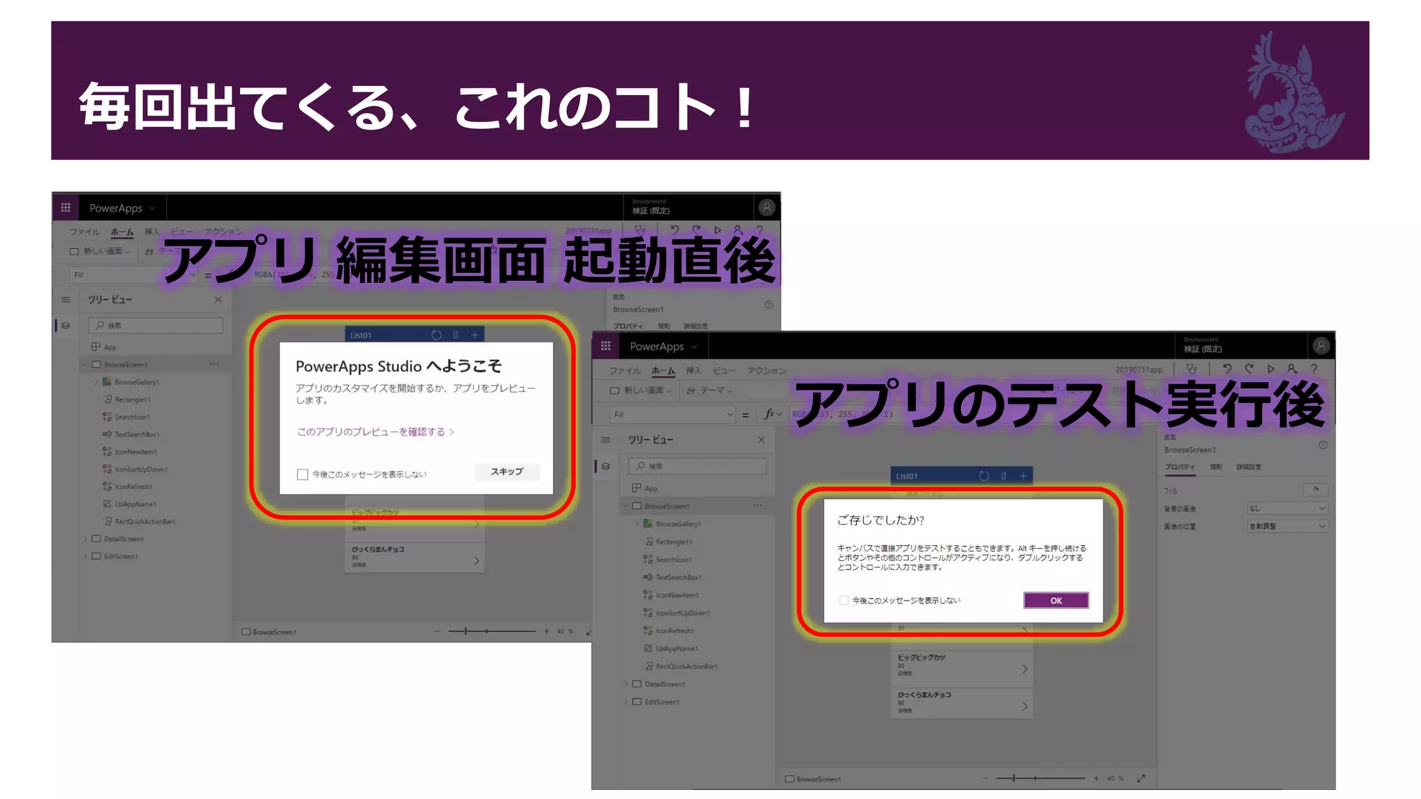
Task: Open BrowseScreen1 ellipsis menu in right window tree
Action: point(757,506)
